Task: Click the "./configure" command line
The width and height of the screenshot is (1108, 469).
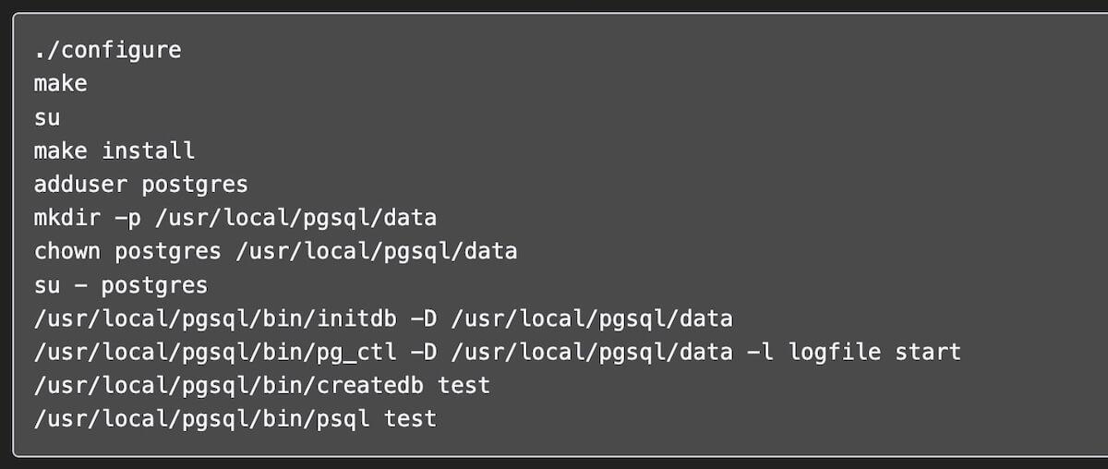Action: coord(107,50)
